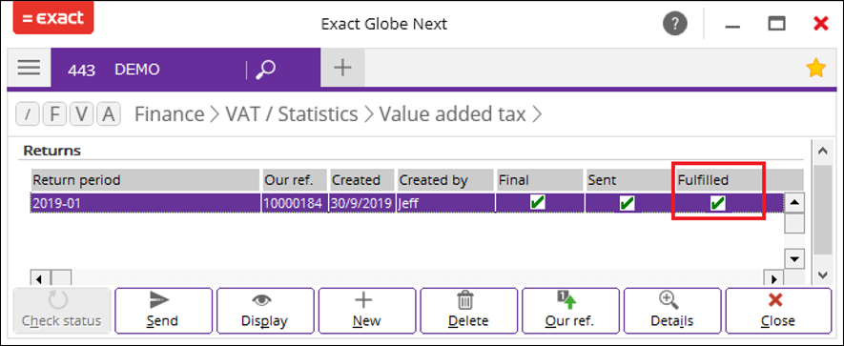Click the yellow favorites star

[x=815, y=69]
